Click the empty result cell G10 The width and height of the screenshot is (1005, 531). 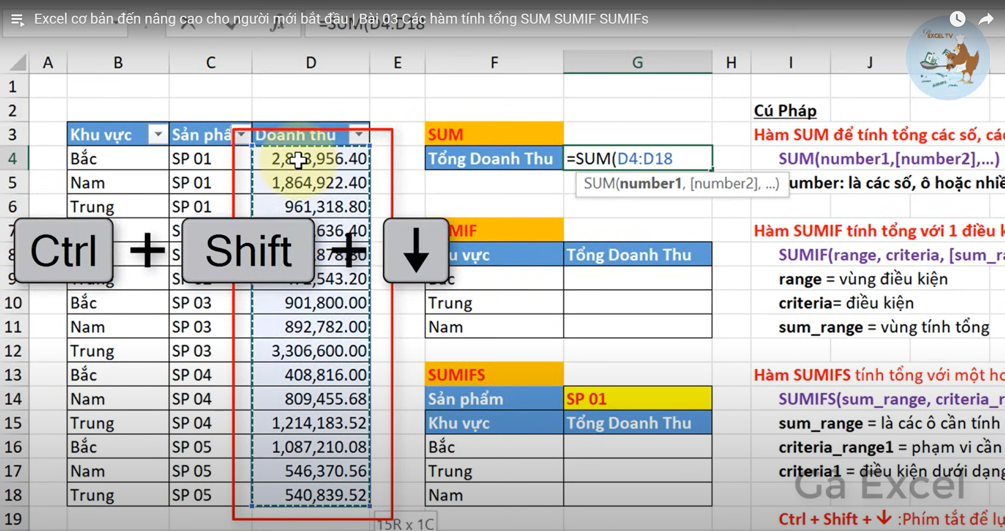637,303
